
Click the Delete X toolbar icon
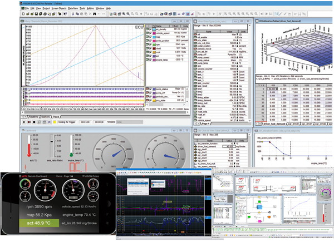click(x=90, y=14)
